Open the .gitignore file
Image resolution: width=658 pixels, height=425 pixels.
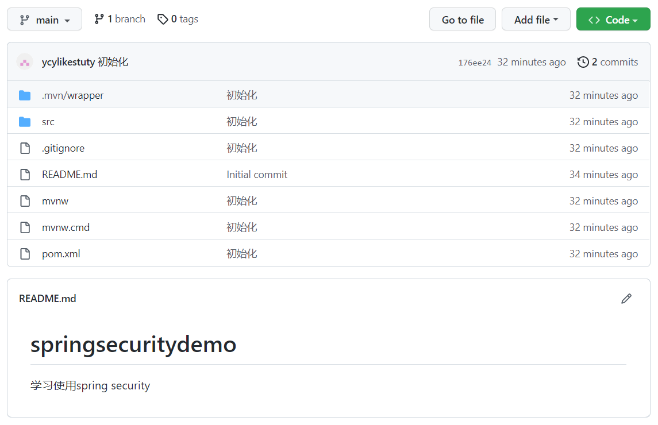pyautogui.click(x=63, y=148)
